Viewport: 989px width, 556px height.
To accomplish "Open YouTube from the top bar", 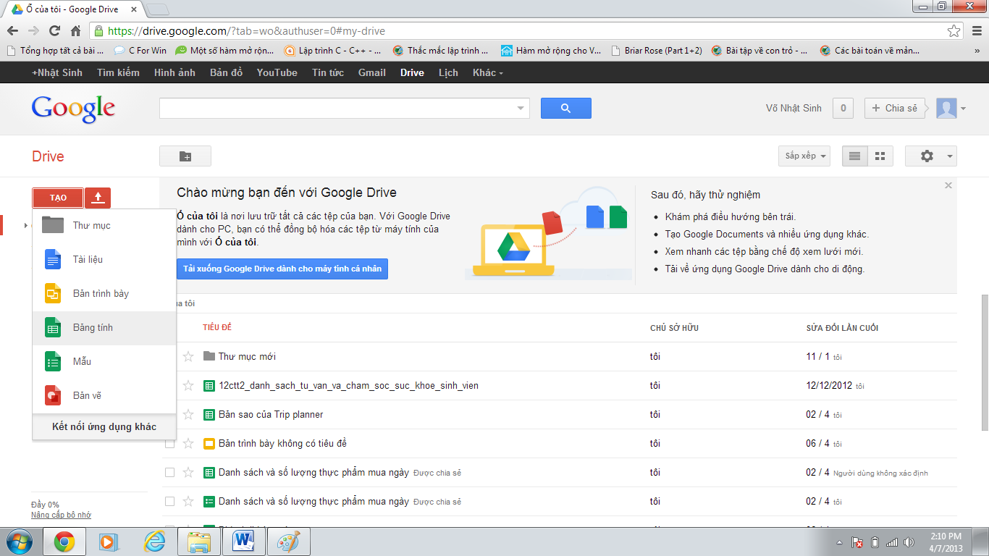I will tap(277, 72).
